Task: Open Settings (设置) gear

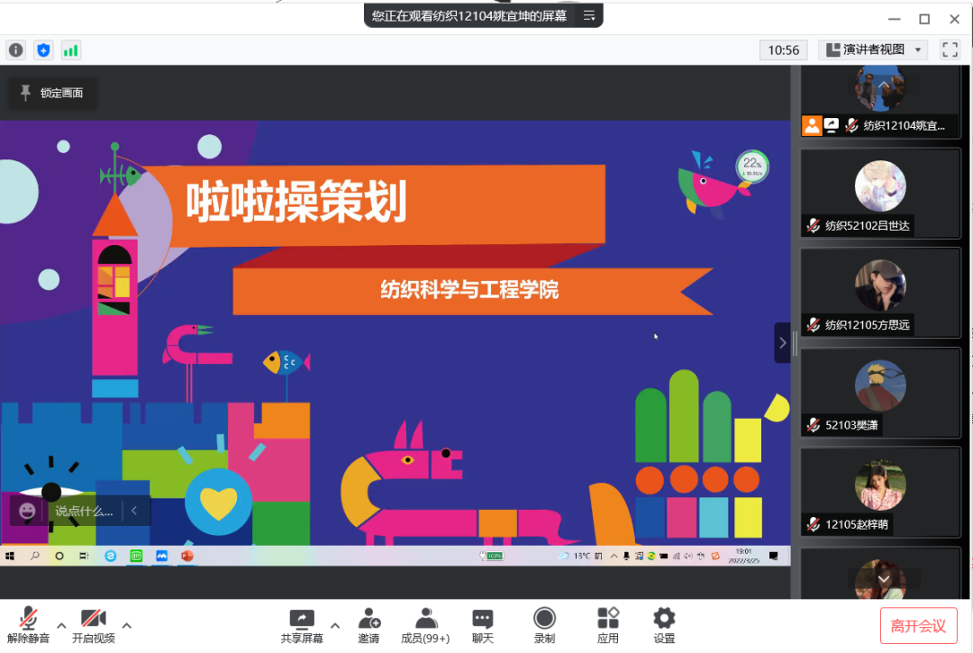Action: (664, 625)
